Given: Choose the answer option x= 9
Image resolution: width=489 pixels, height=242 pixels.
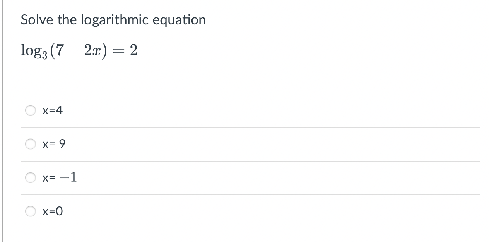Looking at the screenshot, I should [53, 144].
